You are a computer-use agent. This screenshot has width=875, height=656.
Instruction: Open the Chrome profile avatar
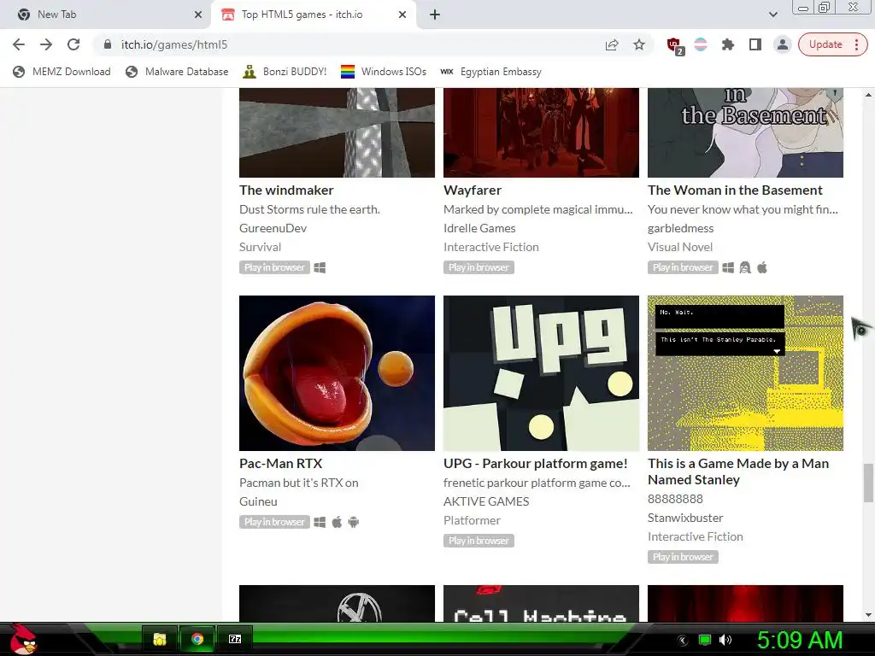(x=783, y=44)
